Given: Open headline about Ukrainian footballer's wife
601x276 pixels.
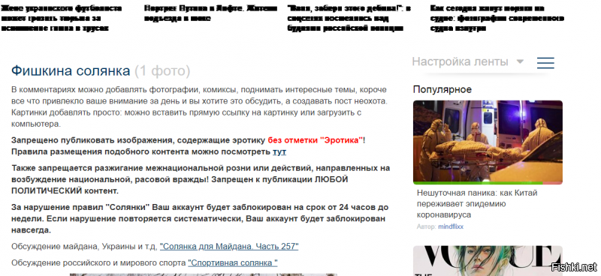Looking at the screenshot, I should tap(62, 18).
